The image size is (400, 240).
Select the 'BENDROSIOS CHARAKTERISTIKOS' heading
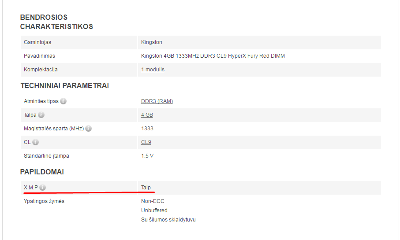click(56, 22)
